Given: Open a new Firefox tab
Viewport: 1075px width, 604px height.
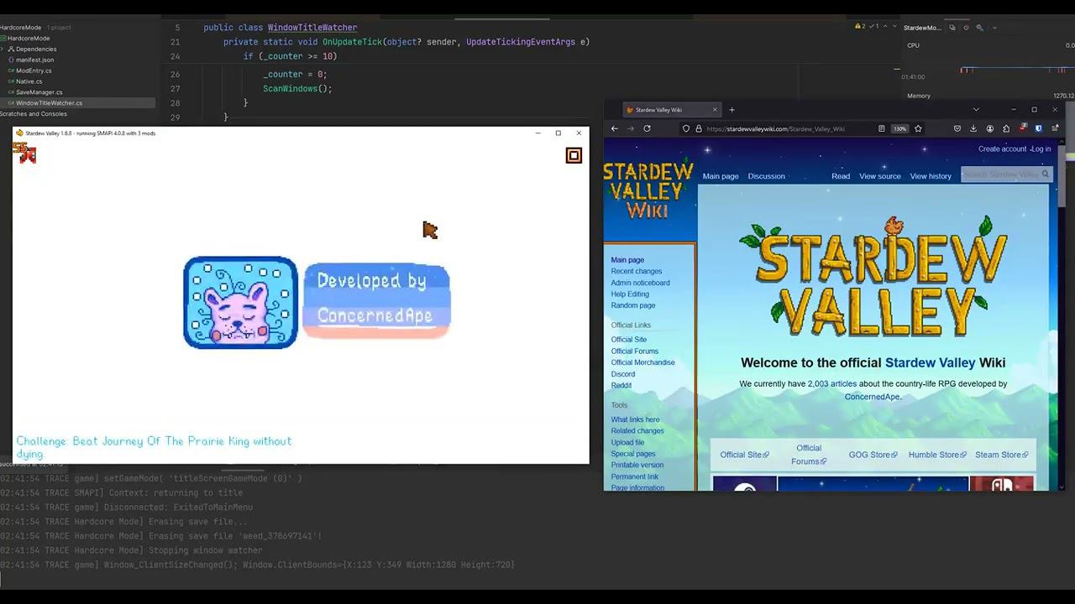Looking at the screenshot, I should point(732,110).
